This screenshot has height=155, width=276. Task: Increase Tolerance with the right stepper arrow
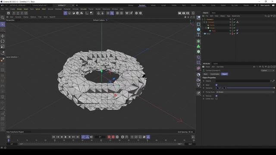tap(225, 88)
